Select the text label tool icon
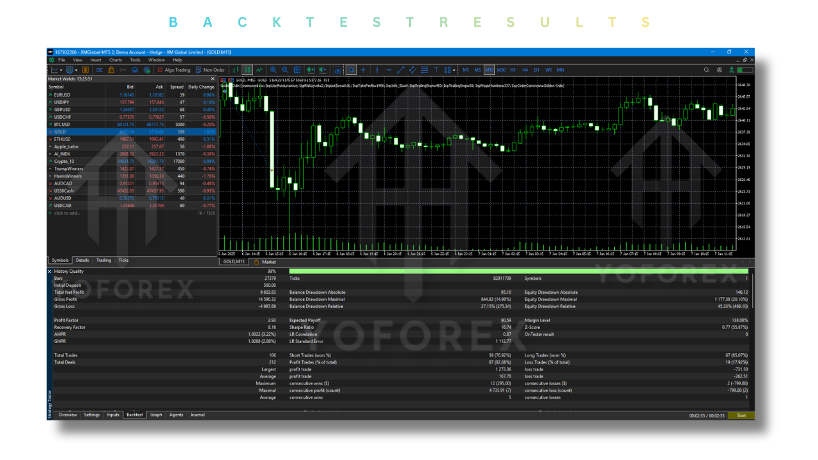This screenshot has height=460, width=818. coord(436,70)
